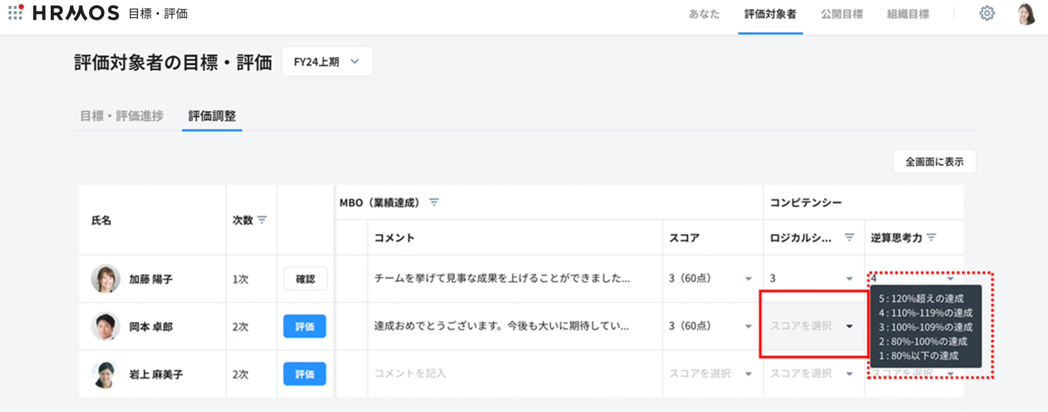The width and height of the screenshot is (1048, 412).
Task: Click the 逆算思考力 filter icon
Action: (x=931, y=238)
